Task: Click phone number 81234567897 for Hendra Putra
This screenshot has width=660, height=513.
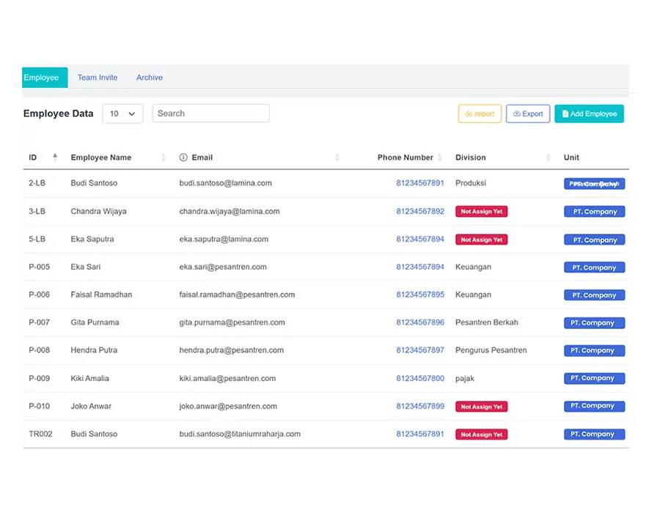Action: [x=420, y=350]
